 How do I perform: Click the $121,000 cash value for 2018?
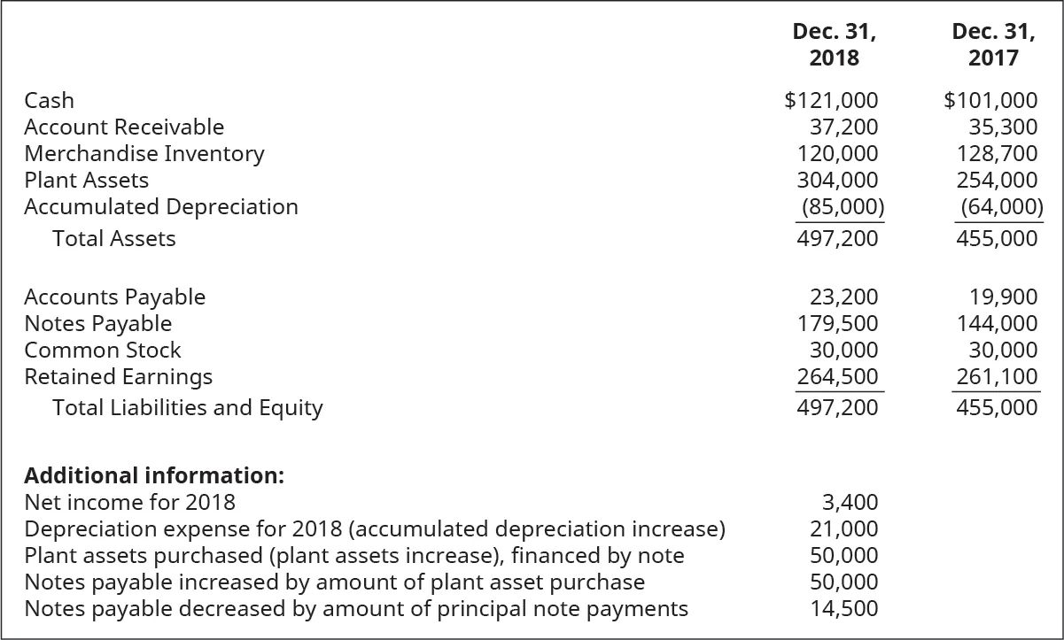tap(832, 101)
